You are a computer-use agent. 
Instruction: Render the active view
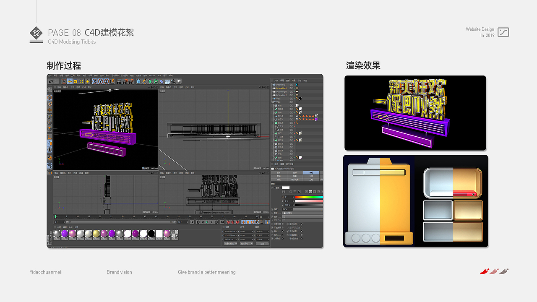(119, 81)
